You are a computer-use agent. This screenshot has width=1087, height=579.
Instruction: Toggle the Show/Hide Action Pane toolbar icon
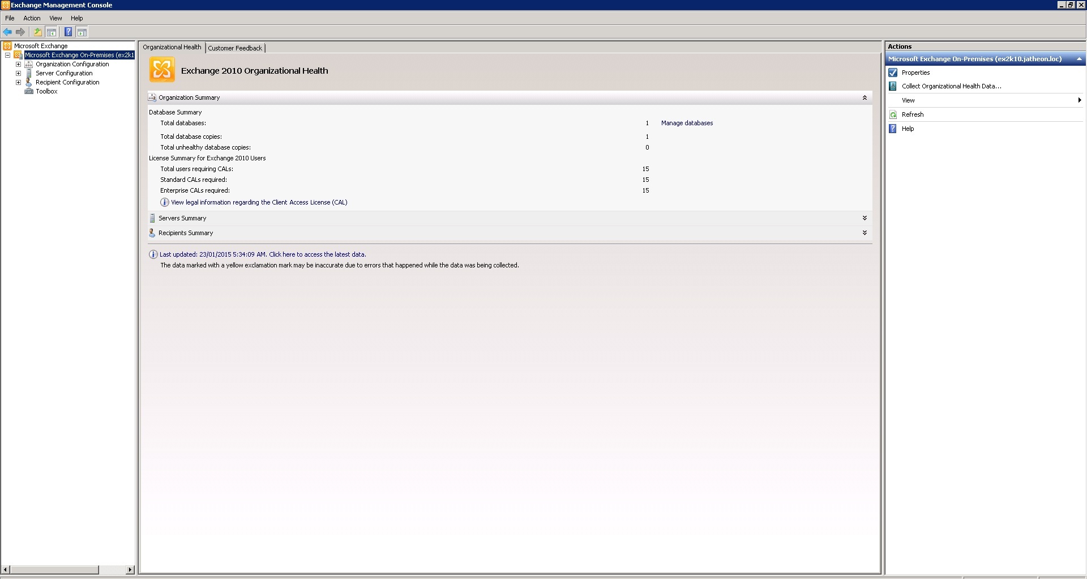click(82, 32)
